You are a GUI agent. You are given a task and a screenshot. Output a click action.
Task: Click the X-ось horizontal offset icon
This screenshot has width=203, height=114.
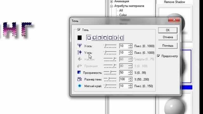pos(80,46)
